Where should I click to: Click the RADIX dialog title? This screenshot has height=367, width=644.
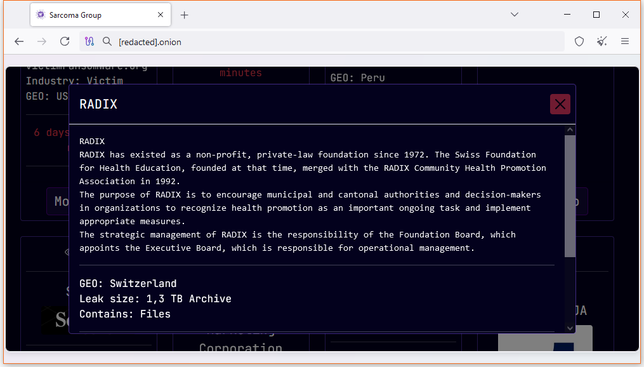(98, 104)
